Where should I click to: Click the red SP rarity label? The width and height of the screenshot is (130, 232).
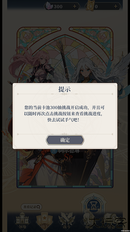68,158
